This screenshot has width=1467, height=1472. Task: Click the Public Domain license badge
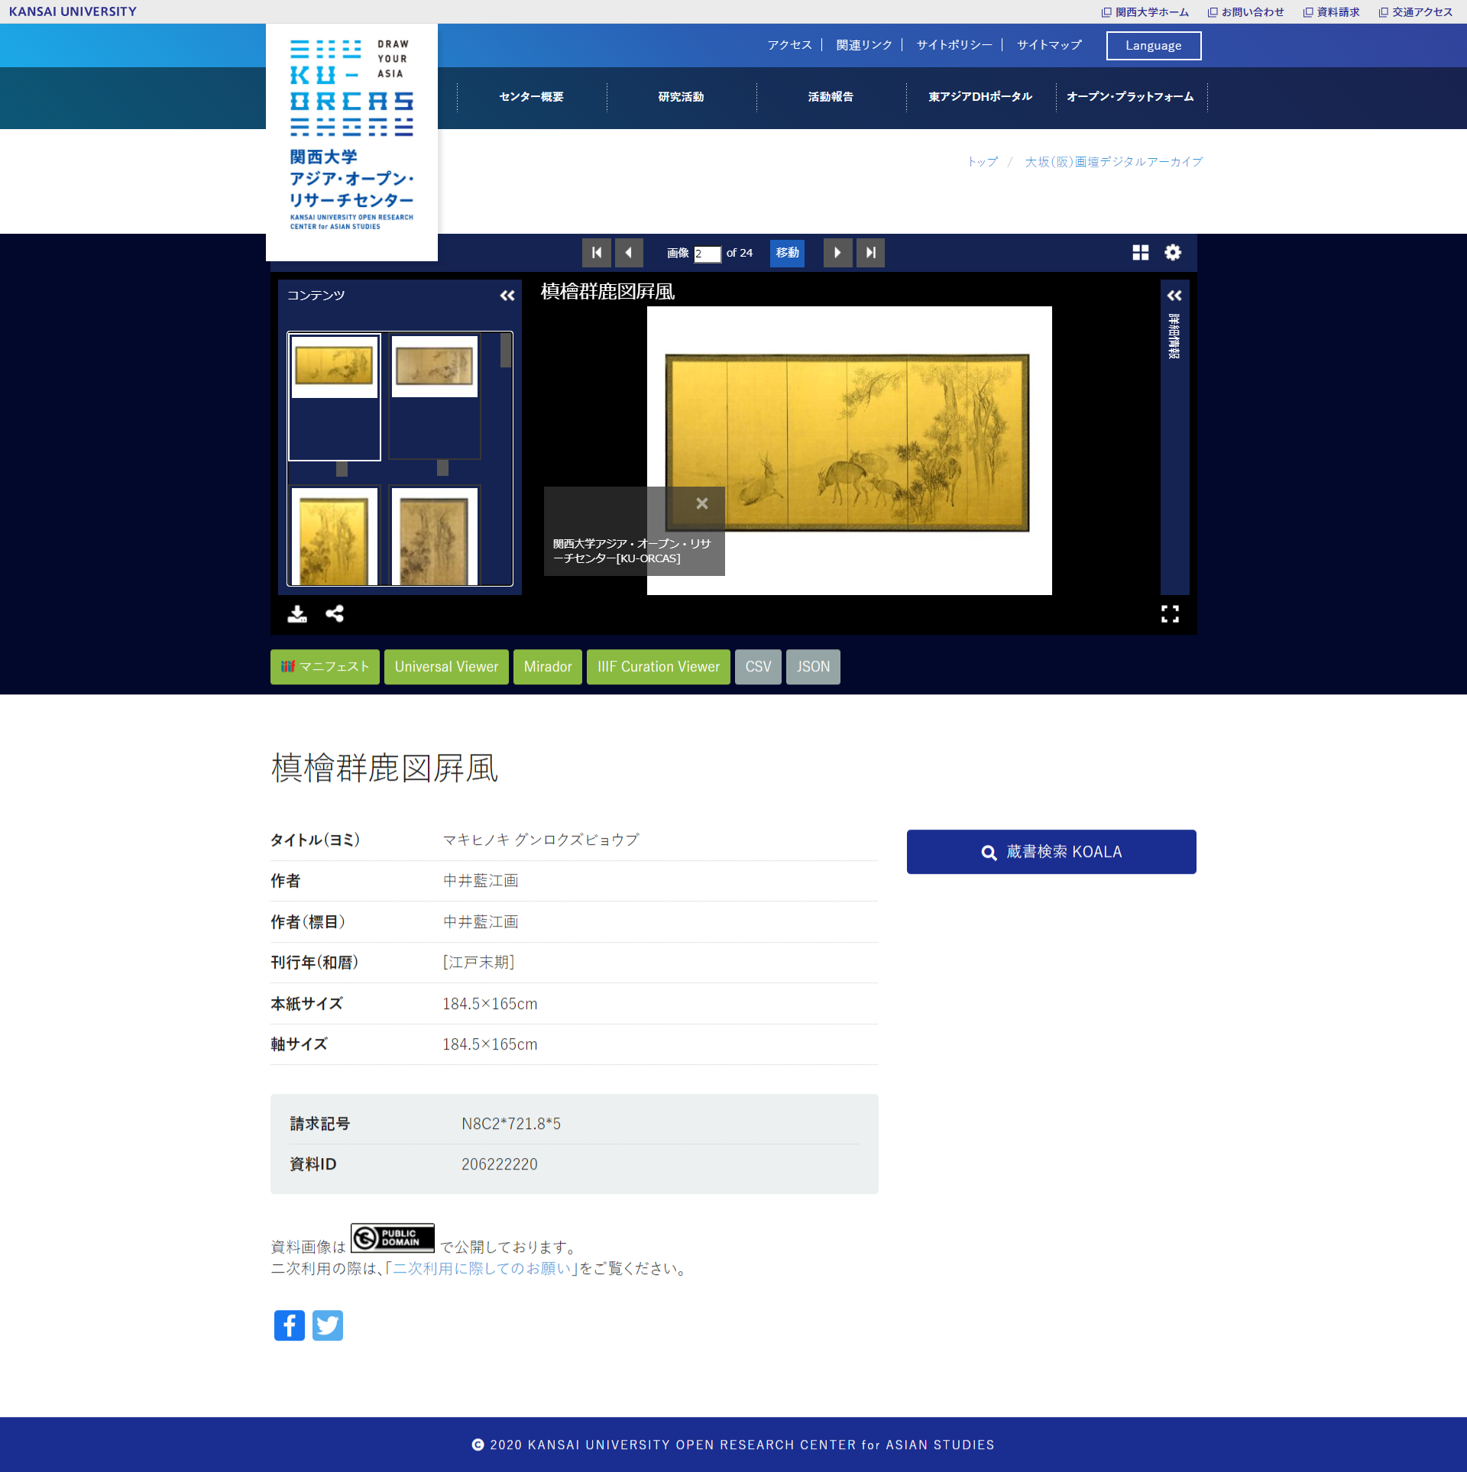[x=393, y=1238]
